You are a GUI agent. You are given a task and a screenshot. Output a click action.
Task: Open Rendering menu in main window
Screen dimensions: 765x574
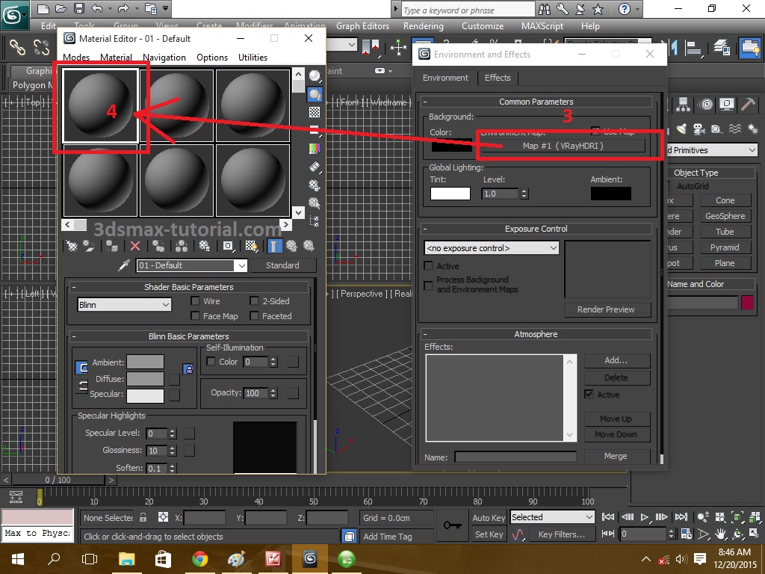click(423, 26)
